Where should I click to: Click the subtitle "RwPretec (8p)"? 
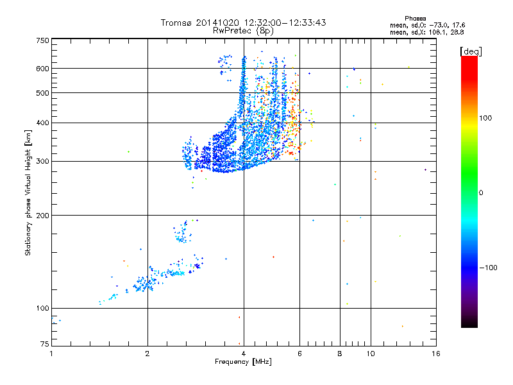click(243, 31)
